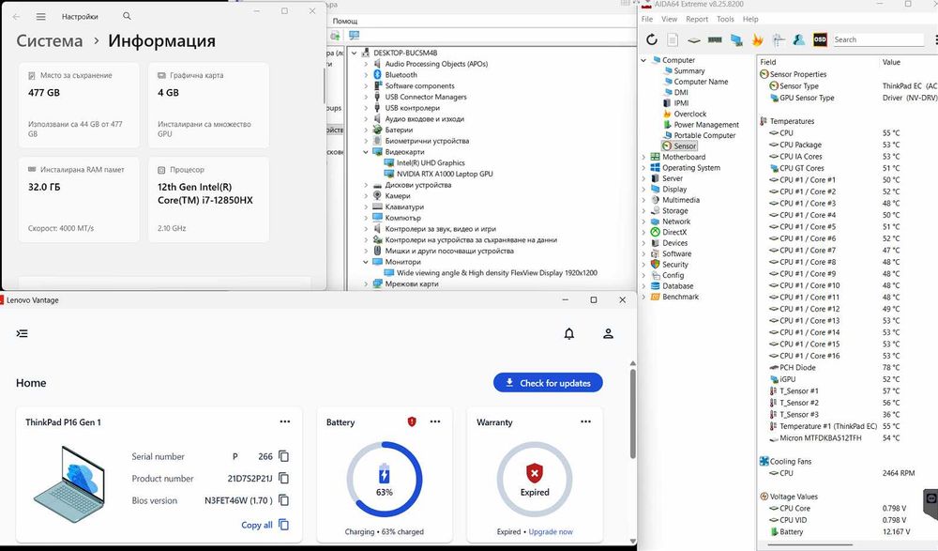
Task: Open the AIDA64 File menu
Action: 647,19
